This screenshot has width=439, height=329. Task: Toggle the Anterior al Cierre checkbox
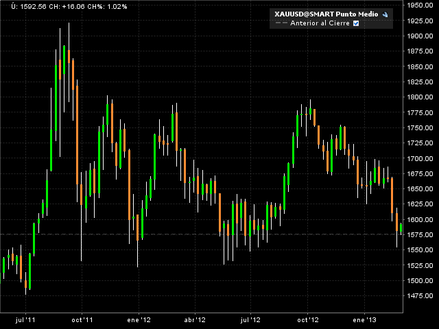[356, 23]
